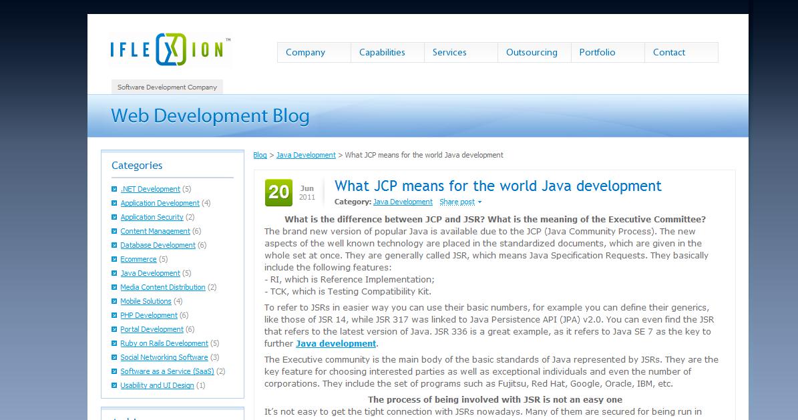Viewport: 798px width, 420px height.
Task: Open Content Management category
Action: tap(155, 231)
